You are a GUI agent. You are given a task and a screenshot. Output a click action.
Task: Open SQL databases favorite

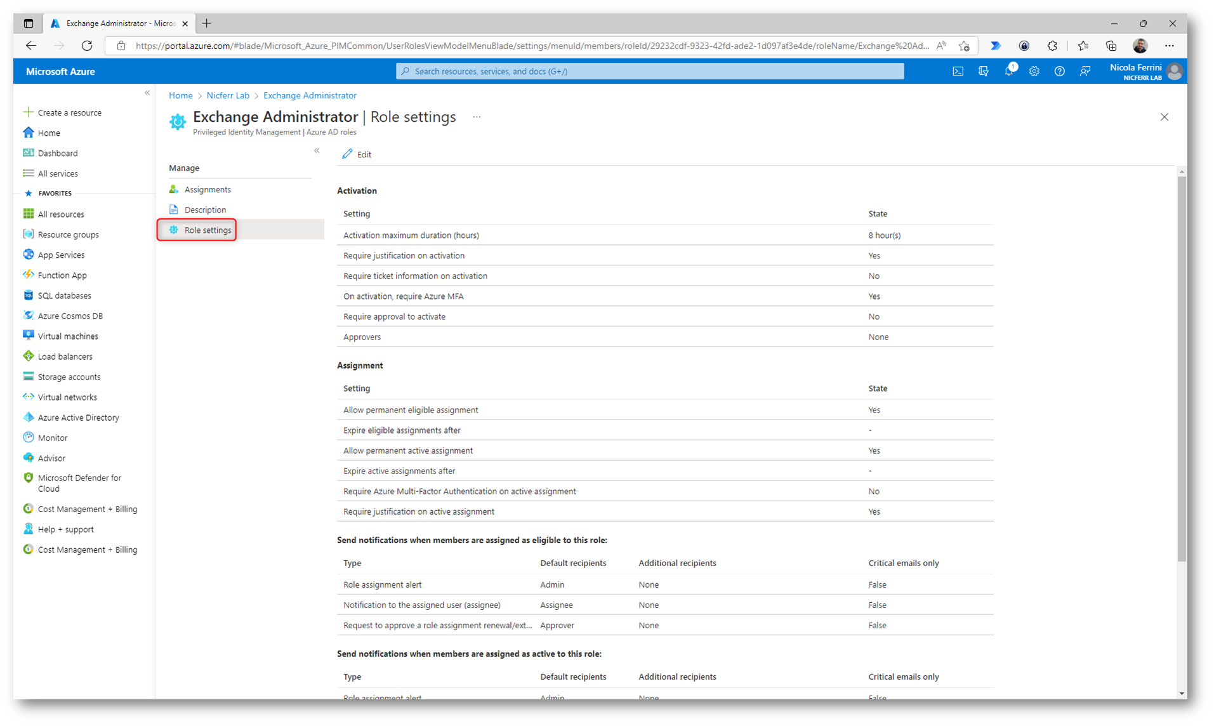64,295
